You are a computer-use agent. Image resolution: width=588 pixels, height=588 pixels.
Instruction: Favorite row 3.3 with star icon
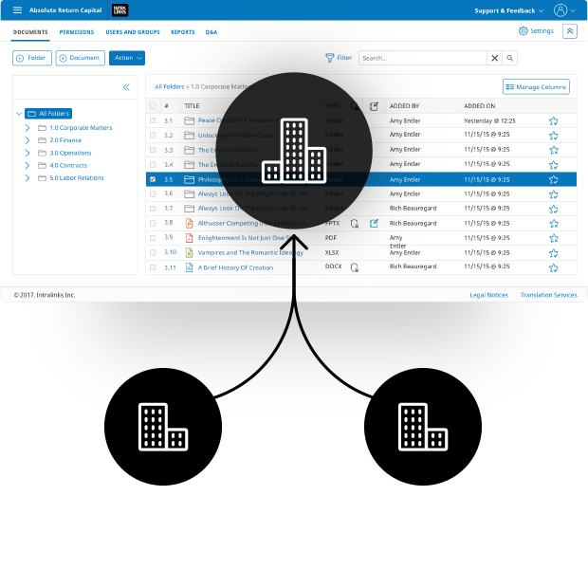[x=554, y=150]
